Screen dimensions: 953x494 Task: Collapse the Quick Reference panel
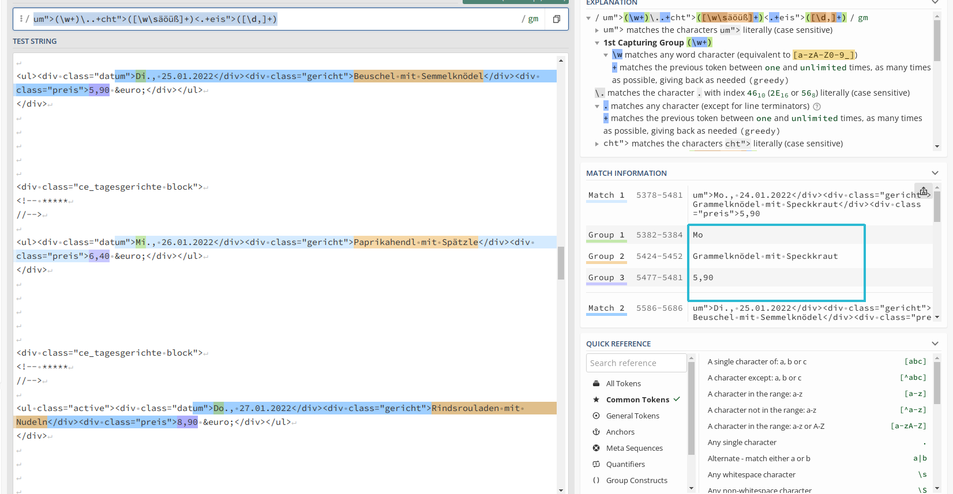pos(935,344)
